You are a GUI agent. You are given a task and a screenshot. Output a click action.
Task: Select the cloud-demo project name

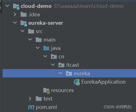36,6
